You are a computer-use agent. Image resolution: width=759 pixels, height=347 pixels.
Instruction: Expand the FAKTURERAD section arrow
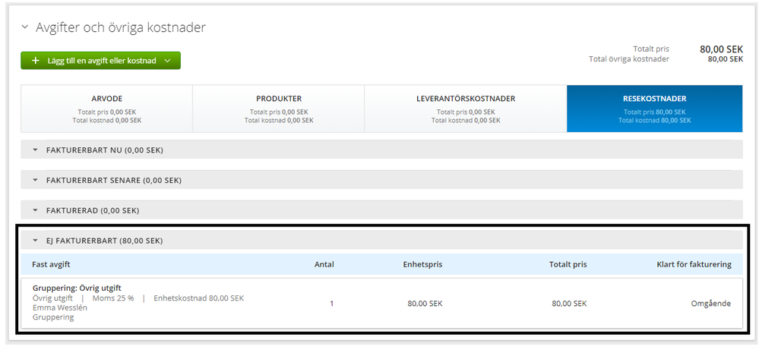click(x=35, y=210)
